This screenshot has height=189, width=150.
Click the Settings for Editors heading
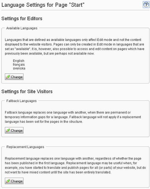pos(22,19)
